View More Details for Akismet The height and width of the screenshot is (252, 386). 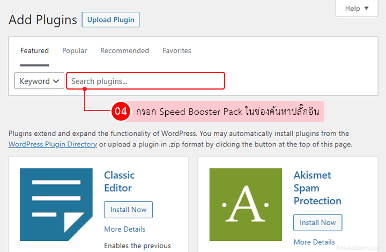314,242
